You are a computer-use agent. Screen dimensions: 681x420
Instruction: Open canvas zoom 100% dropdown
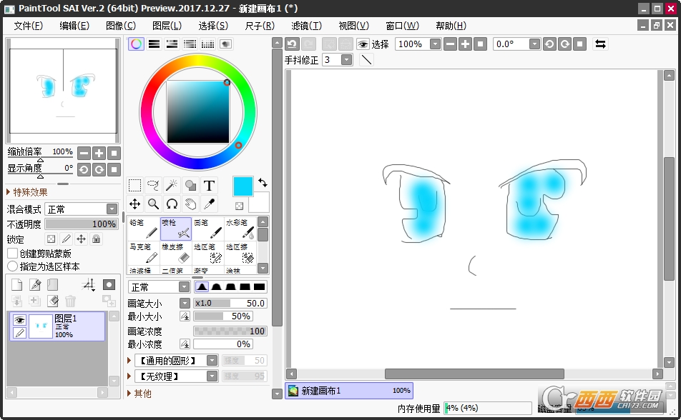tap(435, 44)
